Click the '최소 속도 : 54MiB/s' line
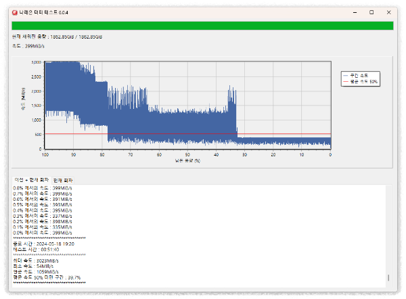The height and width of the screenshot is (299, 406). (33, 266)
